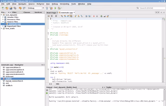The image size is (166, 106).
Task: Click the green Run Main Project icon
Action: pos(55,8)
